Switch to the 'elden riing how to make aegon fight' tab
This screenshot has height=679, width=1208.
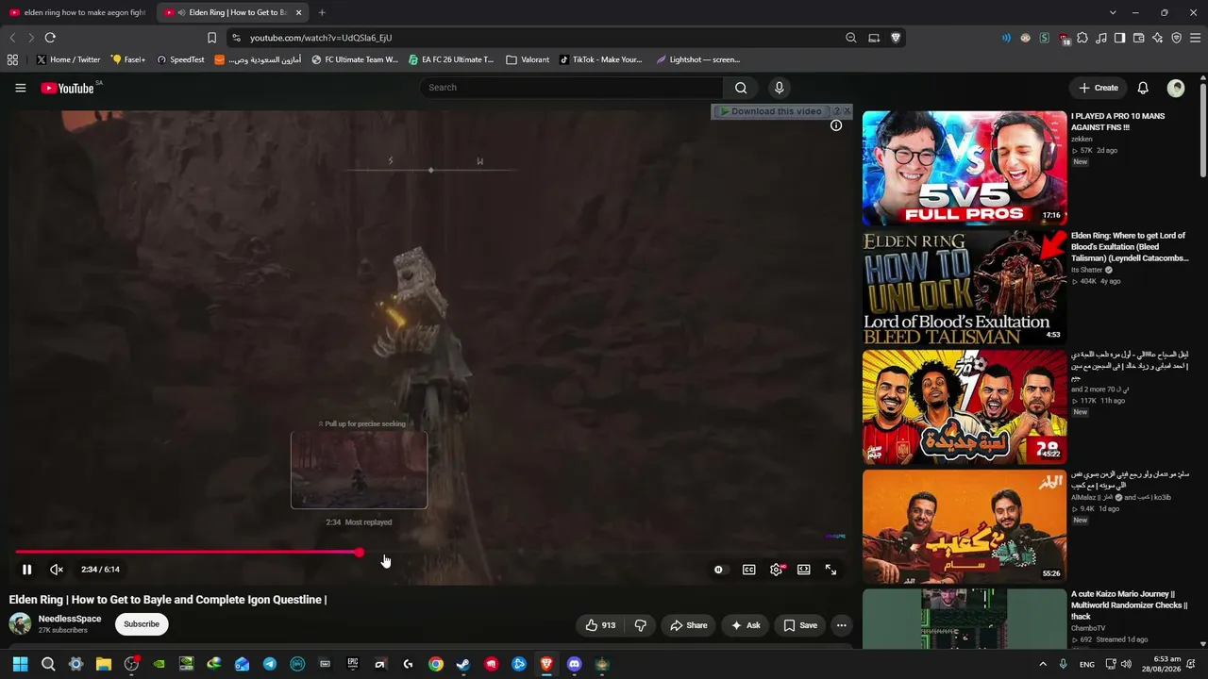pyautogui.click(x=77, y=12)
